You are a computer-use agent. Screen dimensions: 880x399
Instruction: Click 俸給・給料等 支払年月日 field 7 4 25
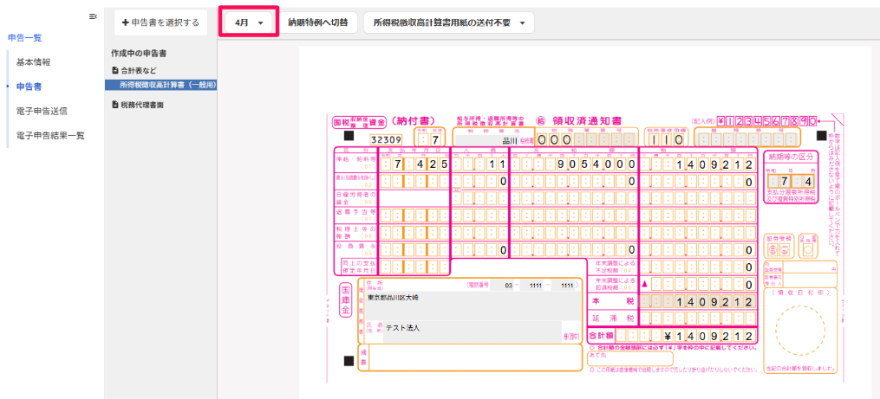pos(414,164)
